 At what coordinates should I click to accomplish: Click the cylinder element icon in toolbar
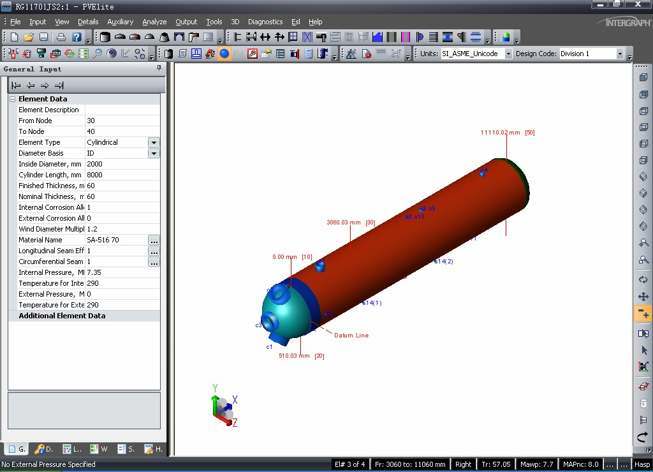(x=105, y=37)
